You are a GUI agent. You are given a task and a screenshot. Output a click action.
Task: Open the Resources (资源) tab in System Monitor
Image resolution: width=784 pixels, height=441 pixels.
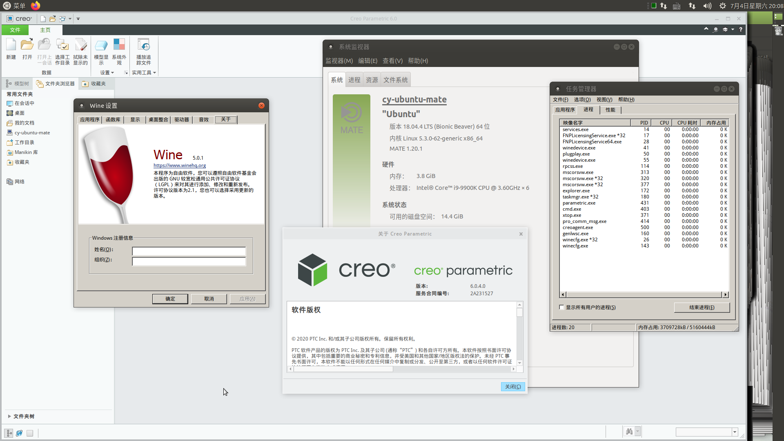[372, 80]
